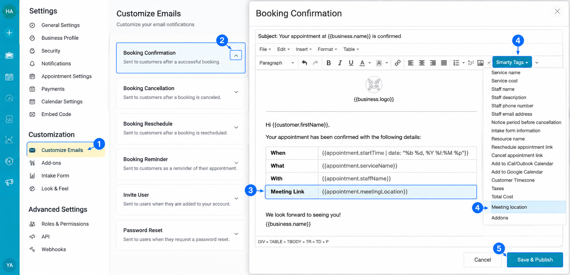Select Meeting location smarty tag
570x275 pixels.
(x=525, y=207)
